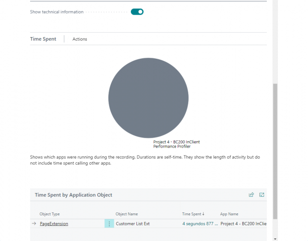The height and width of the screenshot is (241, 308).
Task: Click the scrollbar down arrow
Action: point(274,237)
